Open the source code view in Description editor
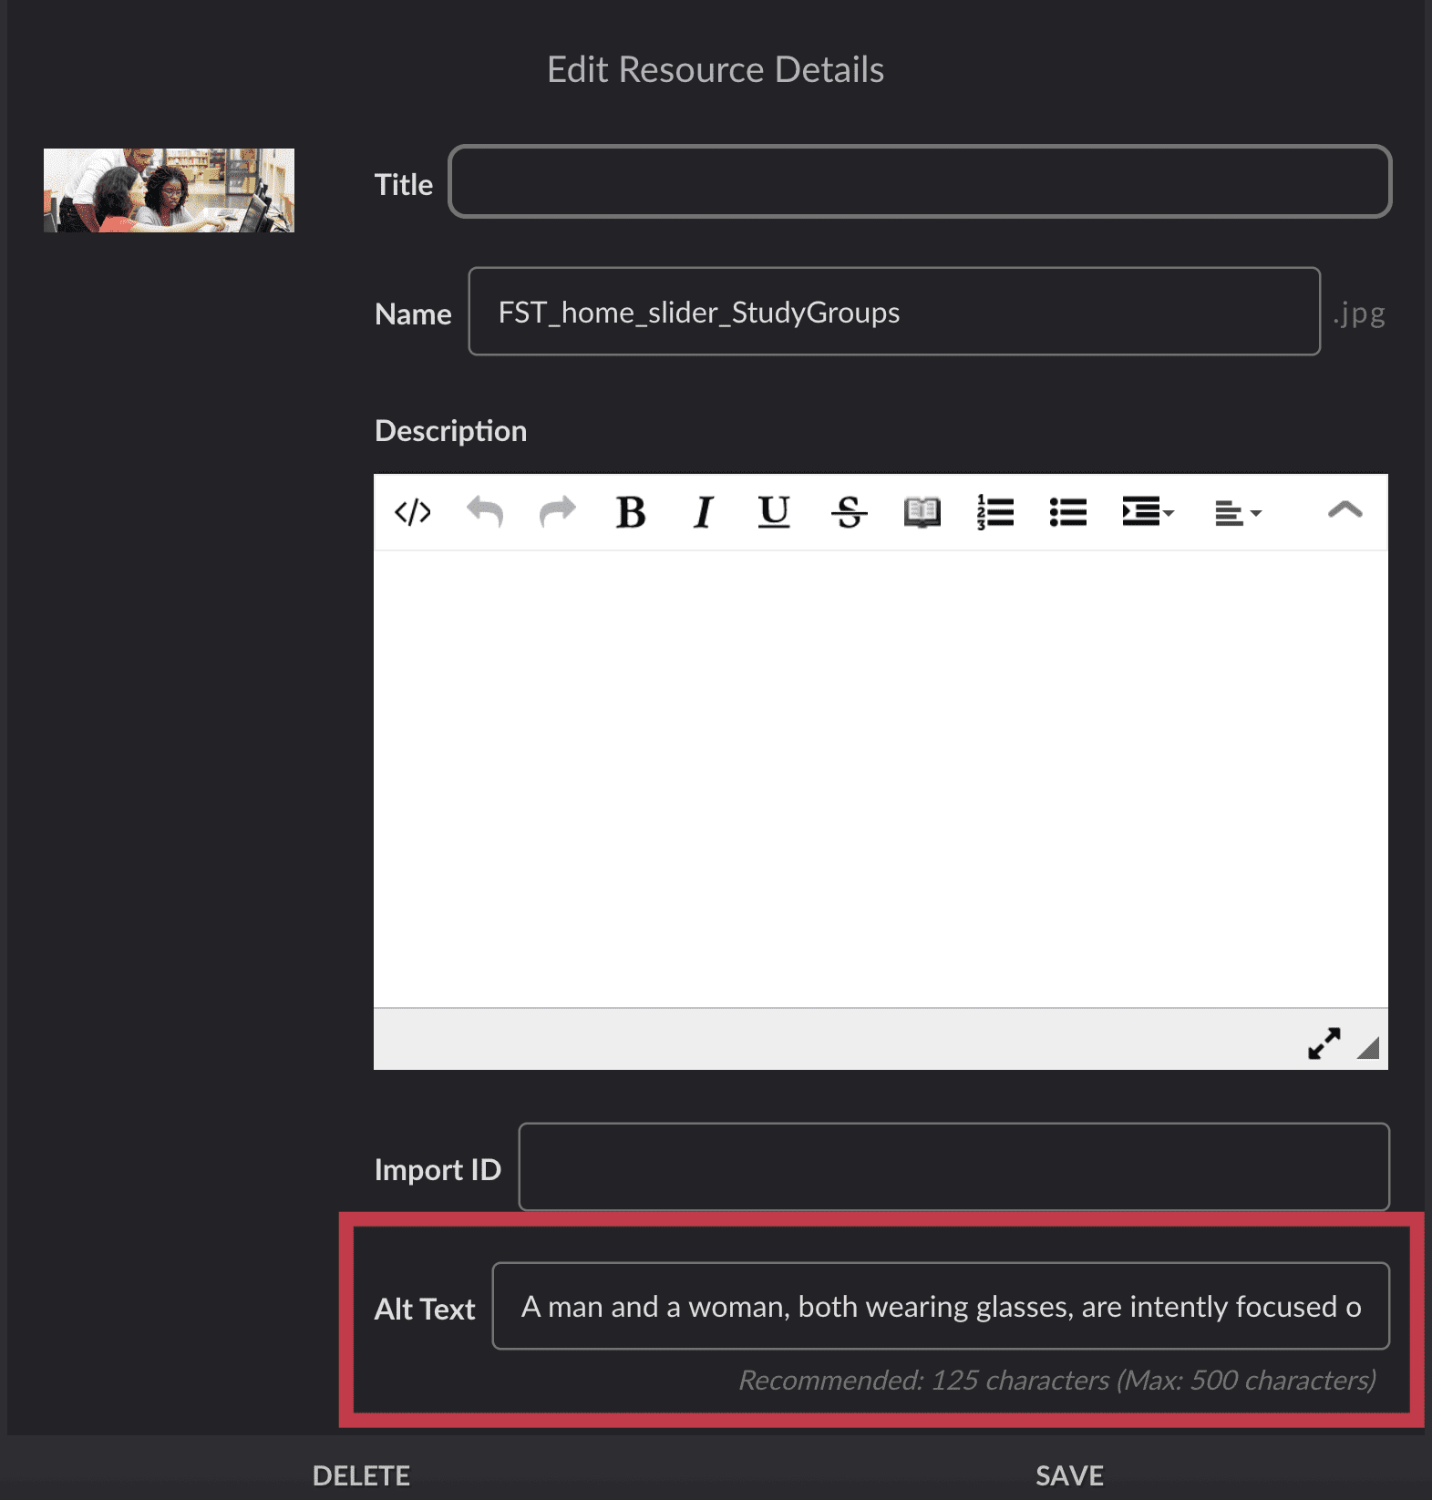This screenshot has width=1432, height=1500. point(412,512)
